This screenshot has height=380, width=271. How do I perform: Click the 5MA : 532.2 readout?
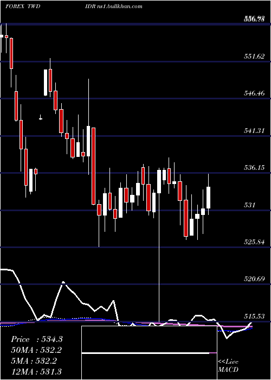coord(34,361)
